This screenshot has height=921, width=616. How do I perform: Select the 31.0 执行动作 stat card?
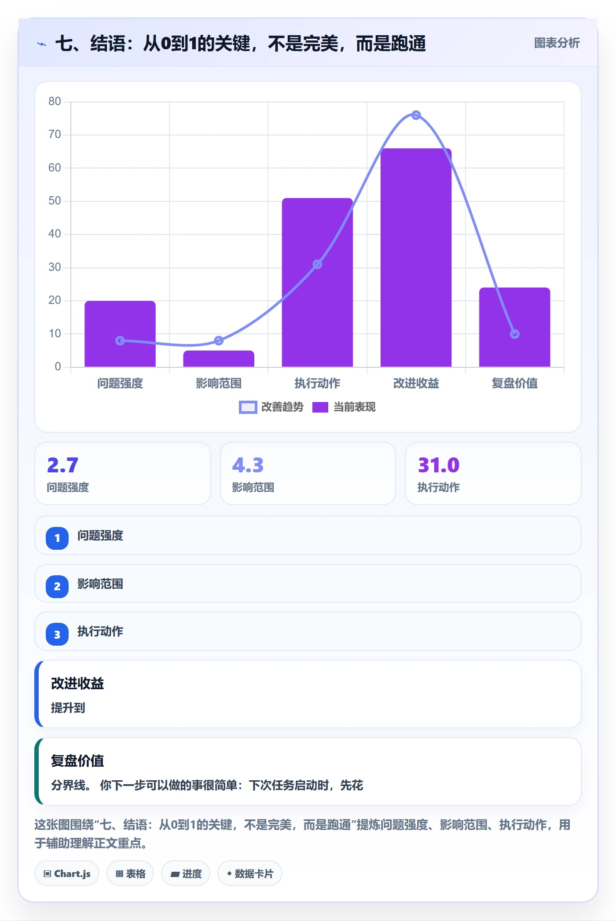[x=493, y=473]
